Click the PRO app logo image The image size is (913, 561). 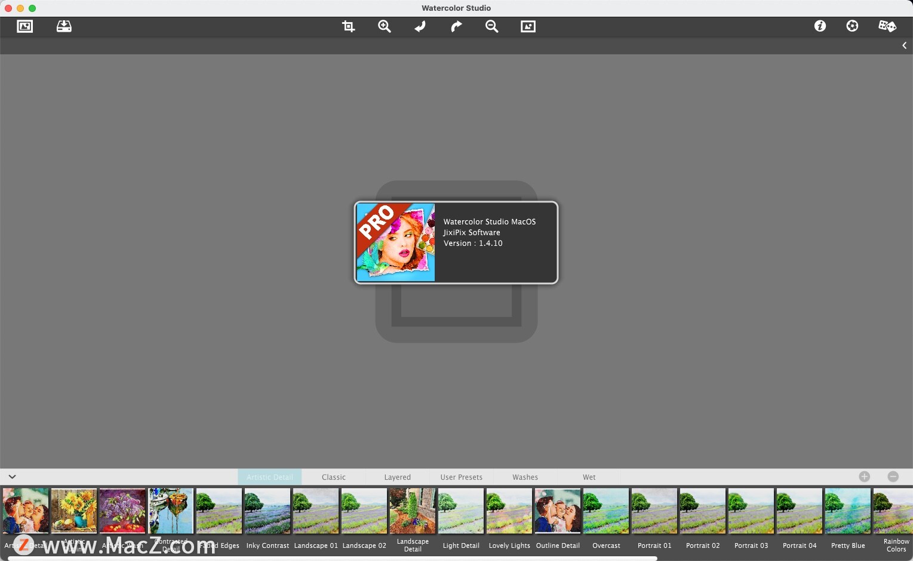point(396,242)
